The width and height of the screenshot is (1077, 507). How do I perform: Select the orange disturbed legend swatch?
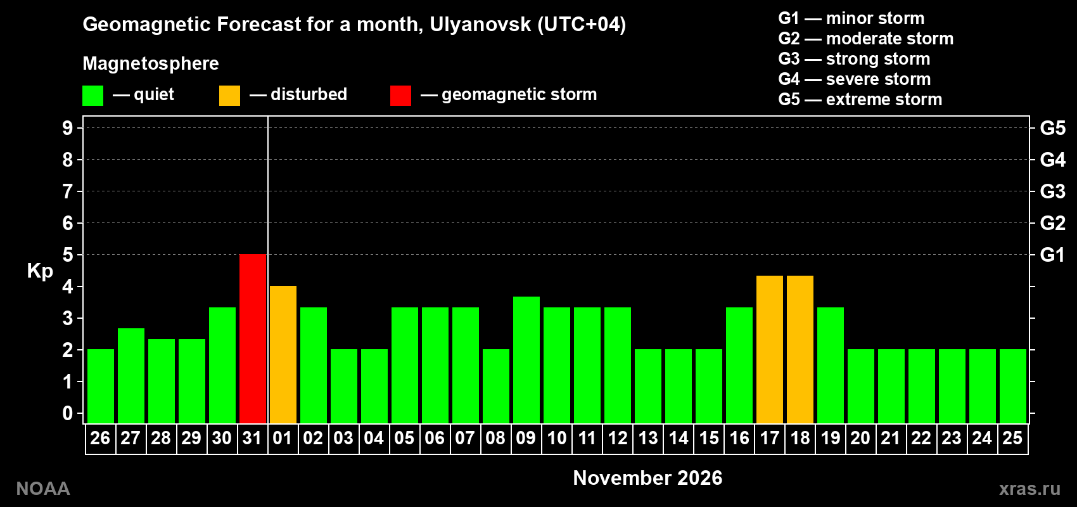[229, 96]
